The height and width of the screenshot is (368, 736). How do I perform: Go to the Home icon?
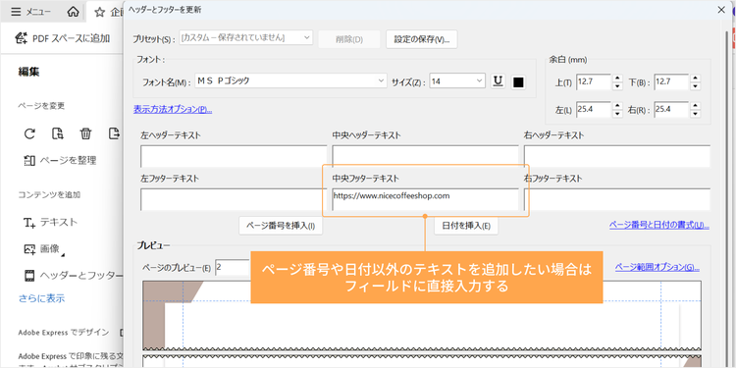click(73, 12)
